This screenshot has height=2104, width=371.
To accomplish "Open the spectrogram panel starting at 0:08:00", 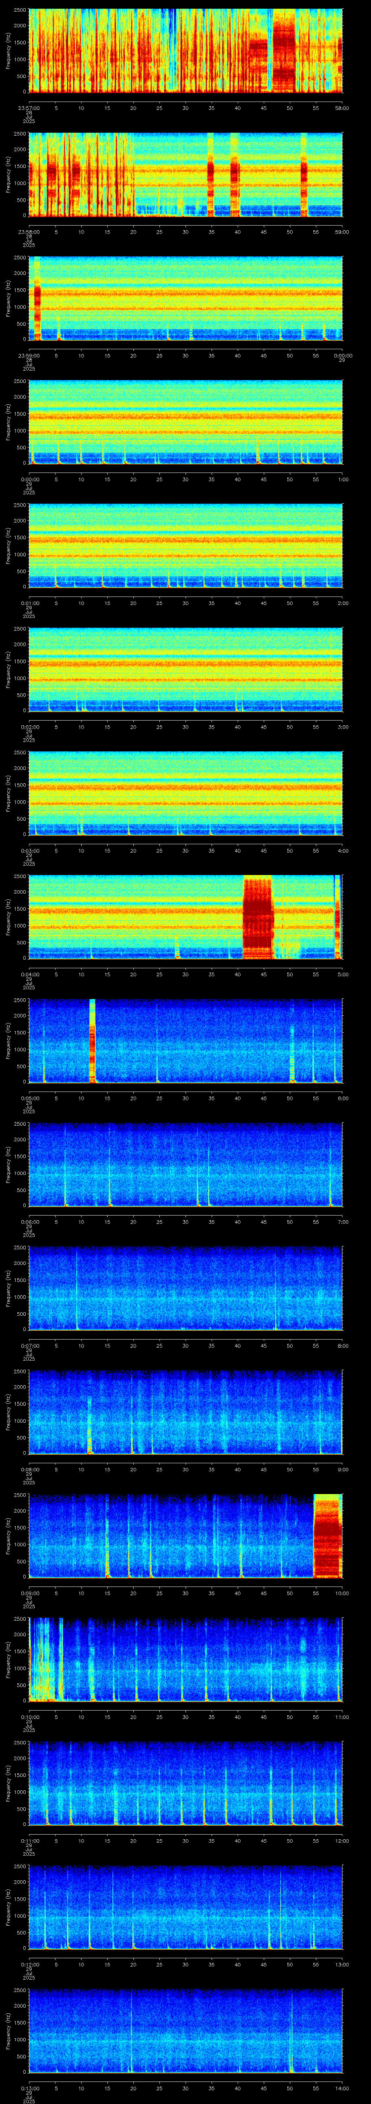I will [x=185, y=1411].
